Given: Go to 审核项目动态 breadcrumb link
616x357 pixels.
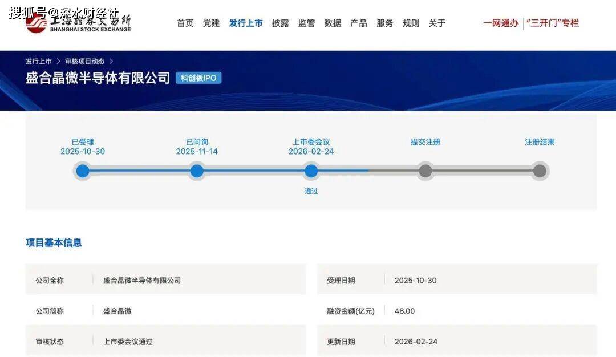Looking at the screenshot, I should (84, 61).
